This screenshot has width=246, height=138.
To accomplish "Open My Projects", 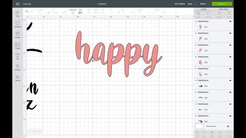I will (180, 4).
